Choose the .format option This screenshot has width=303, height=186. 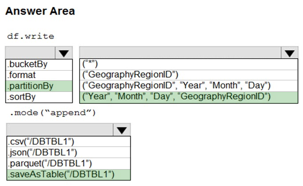(x=39, y=75)
